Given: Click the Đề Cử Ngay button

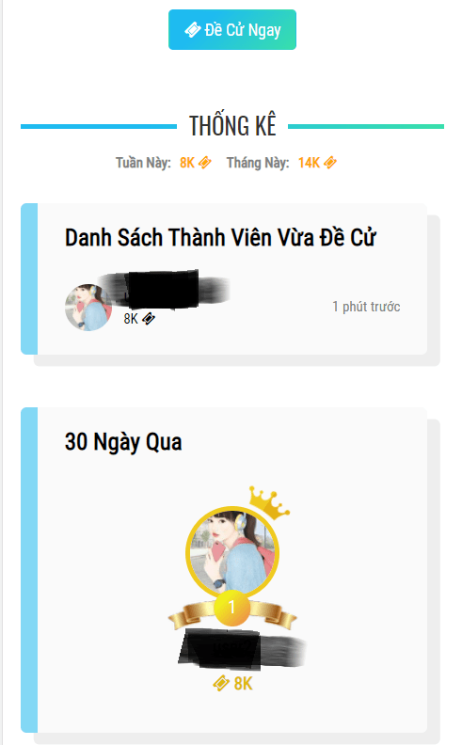Looking at the screenshot, I should tap(232, 29).
